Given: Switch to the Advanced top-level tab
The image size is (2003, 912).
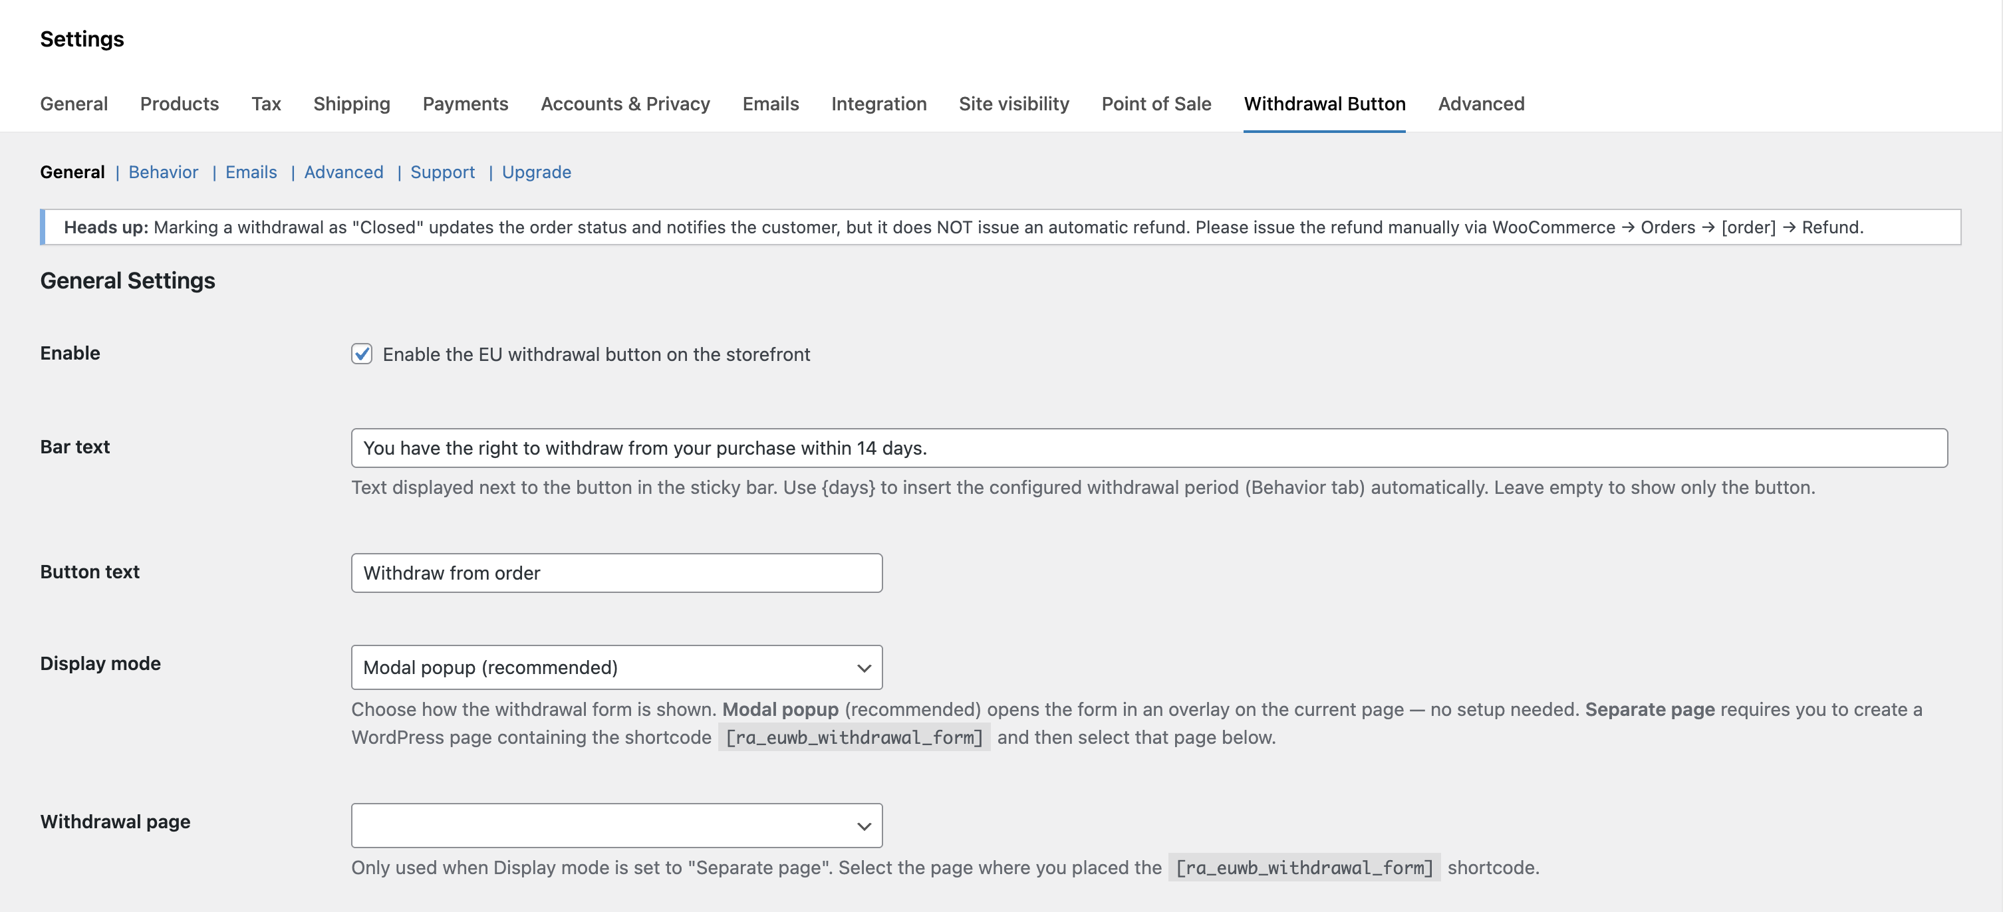Looking at the screenshot, I should coord(1480,104).
